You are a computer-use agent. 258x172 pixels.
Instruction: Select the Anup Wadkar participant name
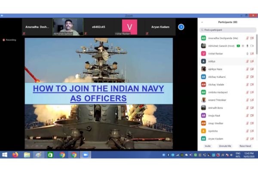(x=215, y=123)
